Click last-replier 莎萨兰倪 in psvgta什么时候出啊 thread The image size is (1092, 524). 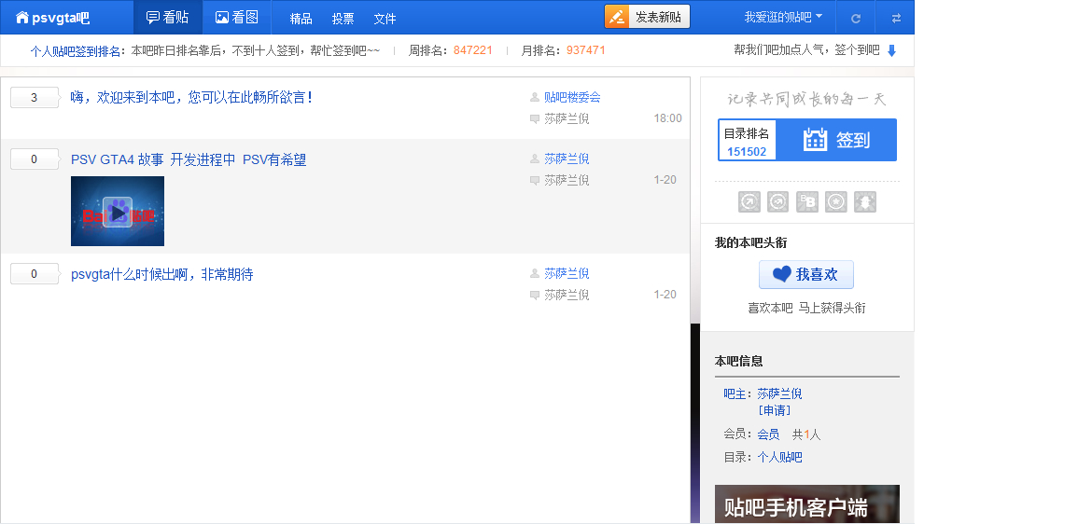(x=567, y=295)
